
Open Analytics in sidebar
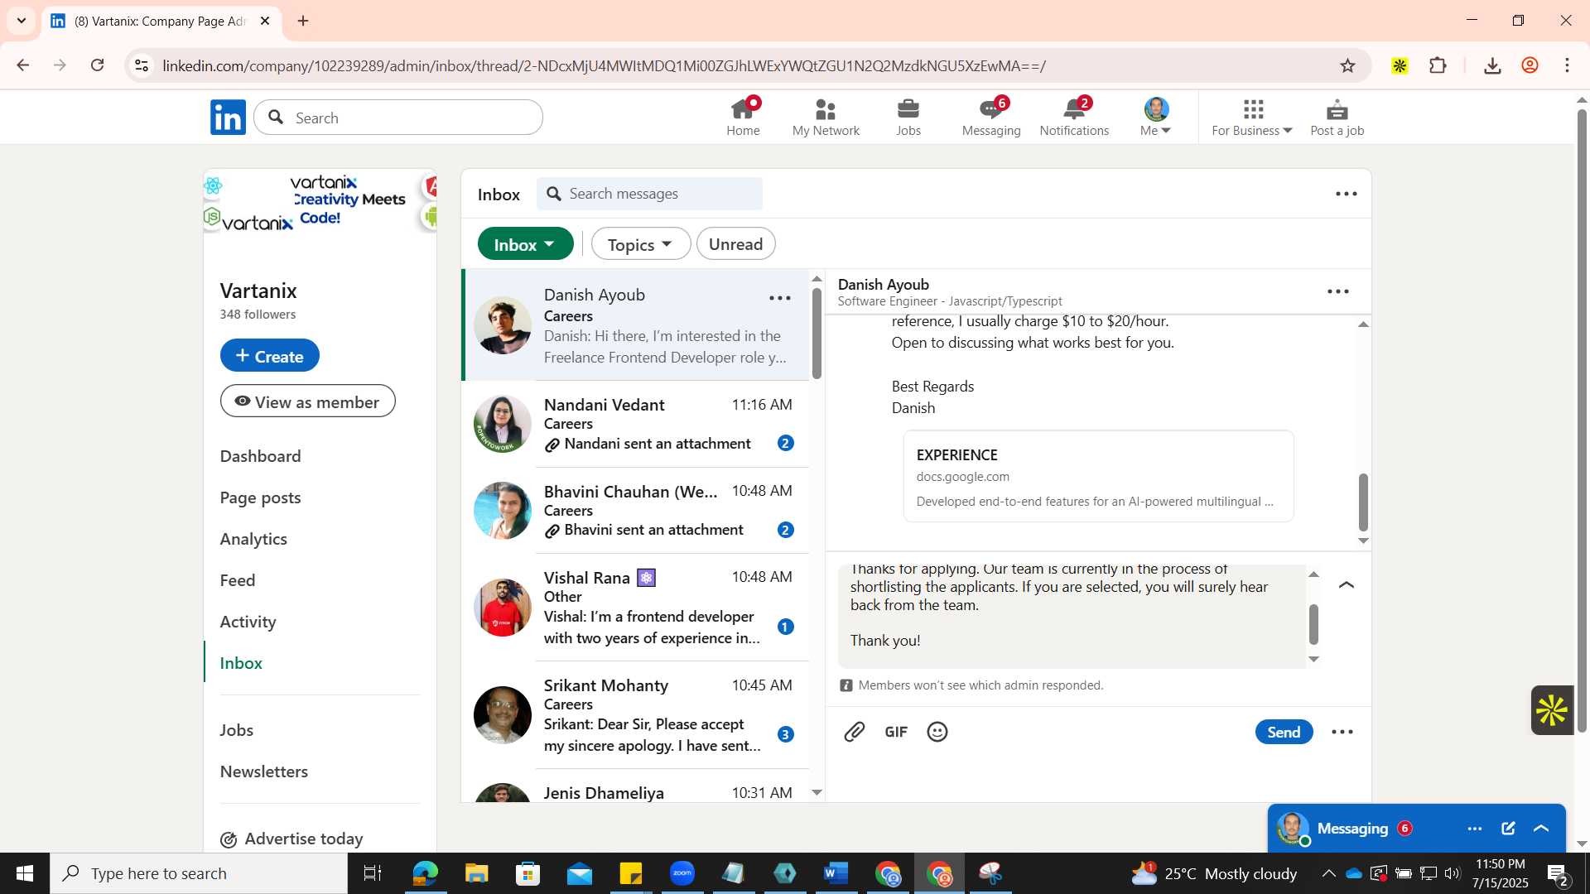click(253, 539)
